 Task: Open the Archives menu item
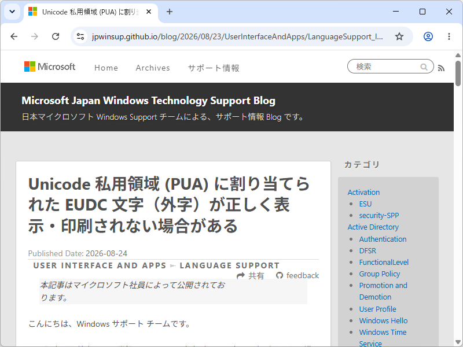pyautogui.click(x=153, y=68)
